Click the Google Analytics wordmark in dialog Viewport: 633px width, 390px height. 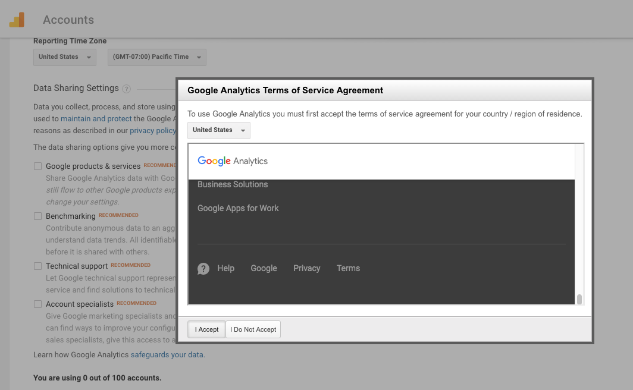pyautogui.click(x=233, y=161)
